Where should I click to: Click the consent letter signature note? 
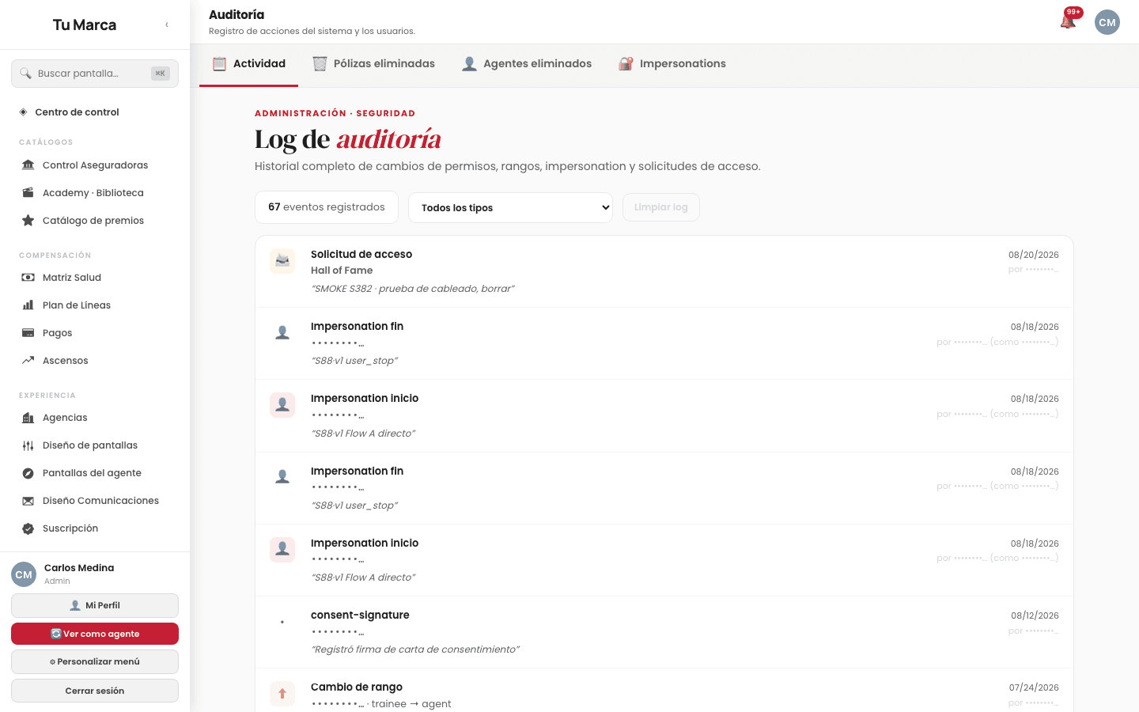point(415,650)
